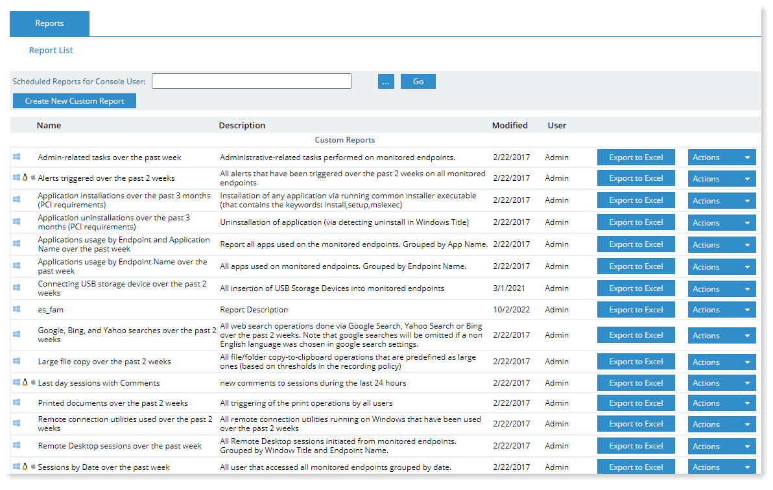Click the Apple icon on Sessions by Date row
Viewport: 773px width, 490px height.
(x=32, y=467)
